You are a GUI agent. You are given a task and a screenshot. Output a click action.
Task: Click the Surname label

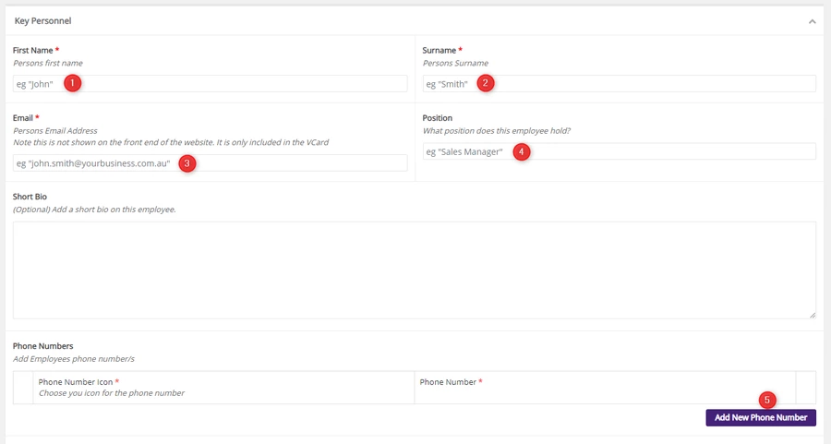click(x=439, y=51)
